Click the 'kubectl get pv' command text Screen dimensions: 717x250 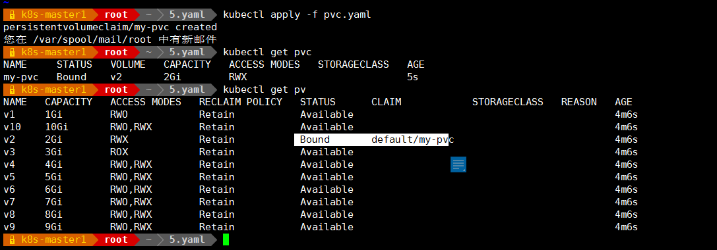coord(264,89)
